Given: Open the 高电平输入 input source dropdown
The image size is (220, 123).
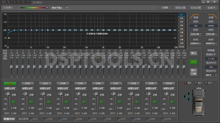Looking at the screenshot, I should click(60, 8).
